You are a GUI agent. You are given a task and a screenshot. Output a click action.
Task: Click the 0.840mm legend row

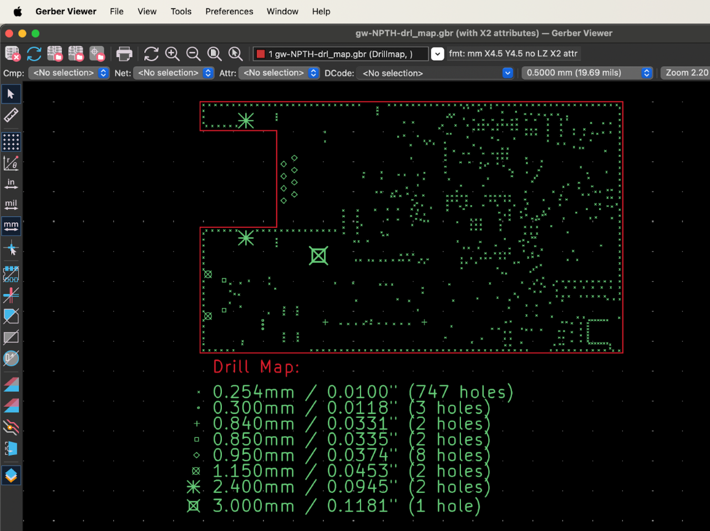coord(342,423)
